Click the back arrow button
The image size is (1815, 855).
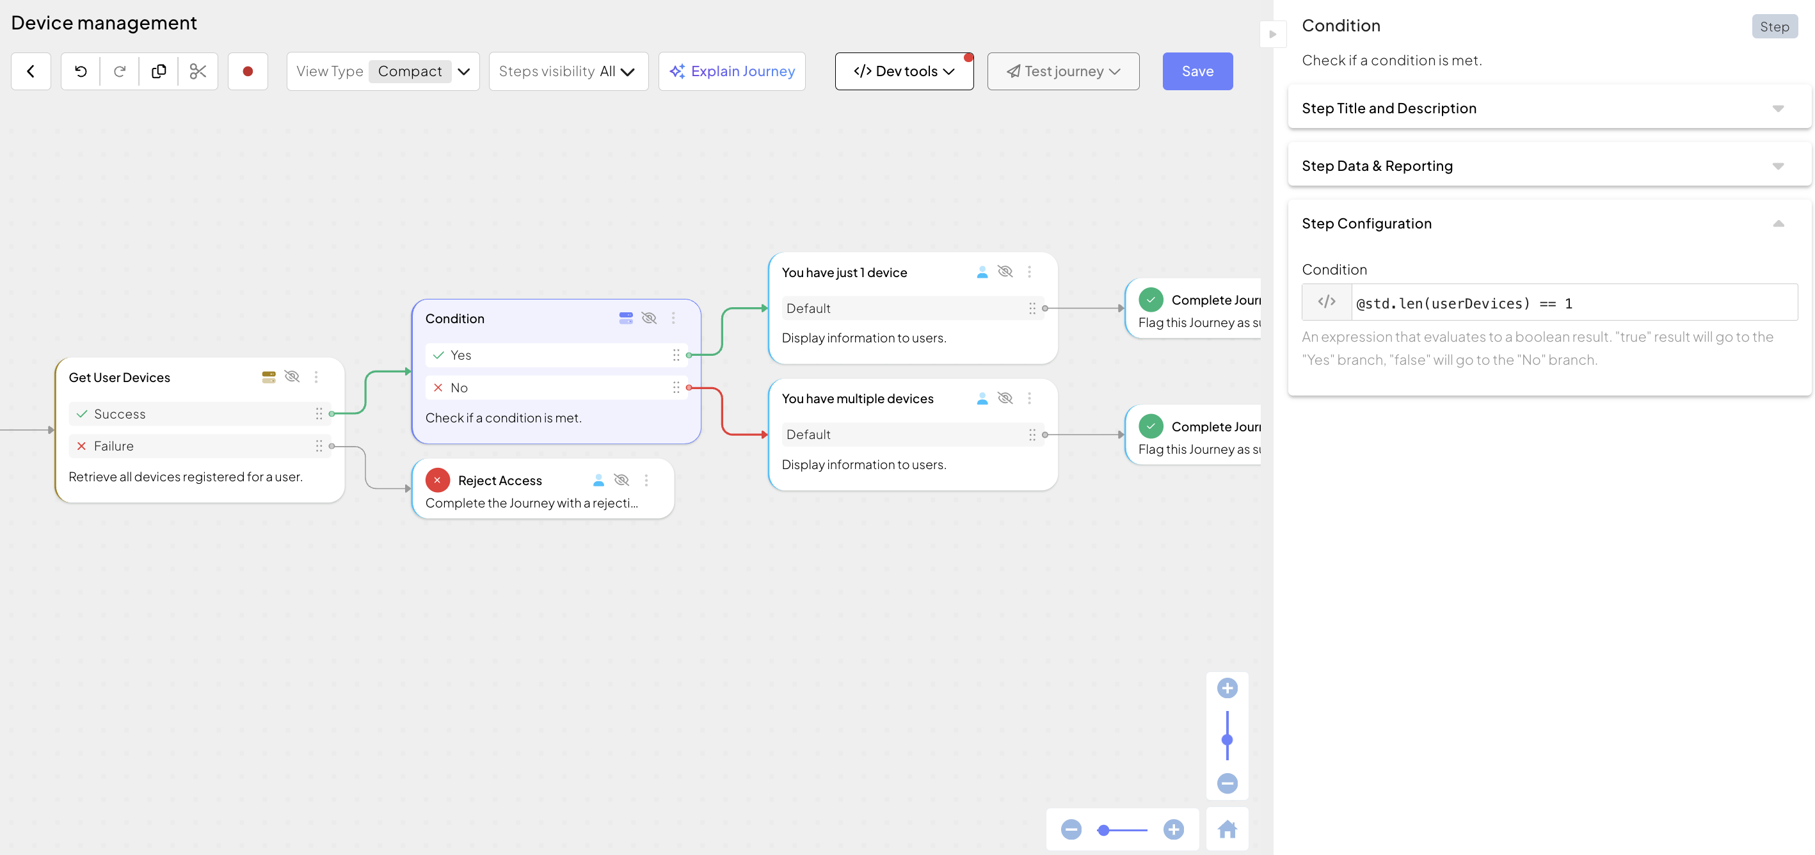click(31, 71)
